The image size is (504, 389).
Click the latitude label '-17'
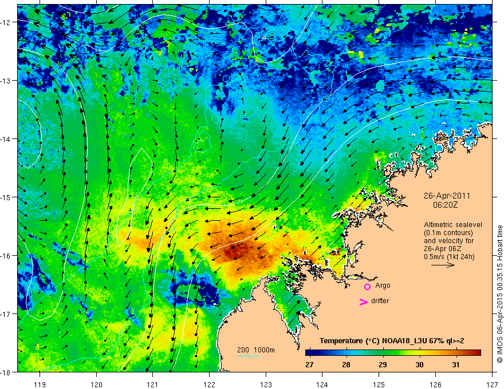[x=6, y=314]
